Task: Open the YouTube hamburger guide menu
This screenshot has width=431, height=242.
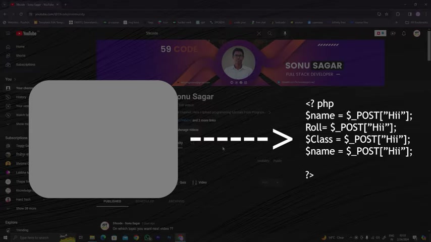Action: 8,33
